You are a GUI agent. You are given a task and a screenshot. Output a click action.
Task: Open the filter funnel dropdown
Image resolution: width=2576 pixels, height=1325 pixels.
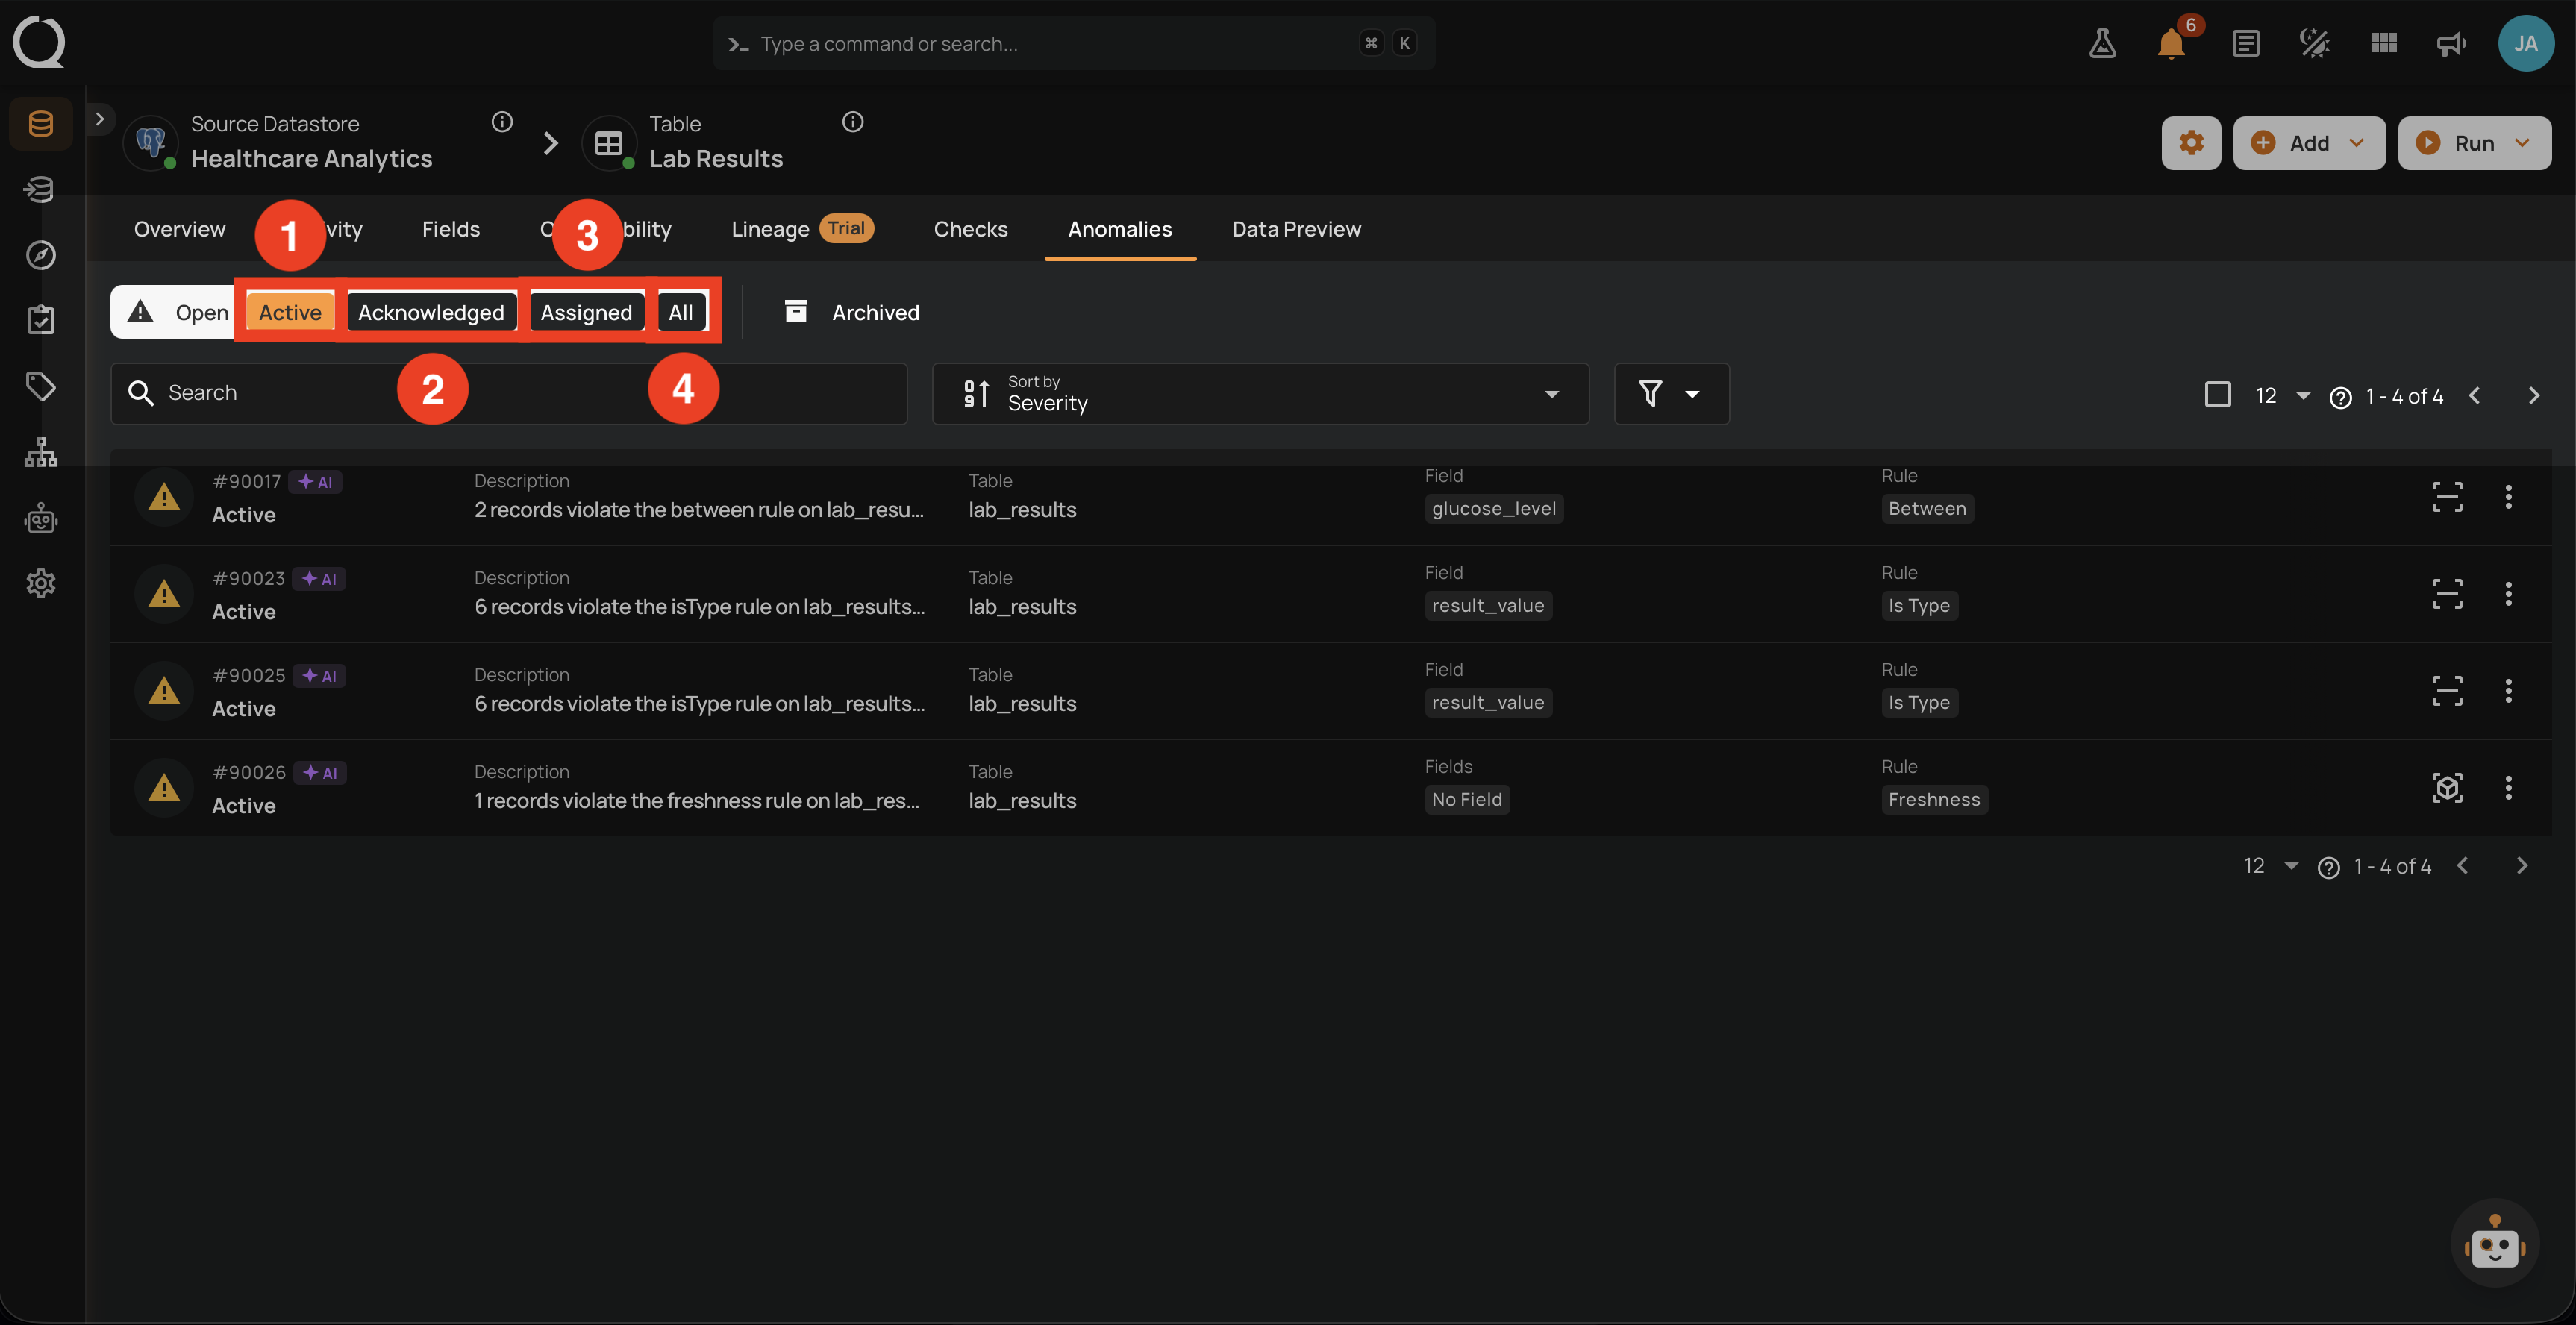point(1671,394)
